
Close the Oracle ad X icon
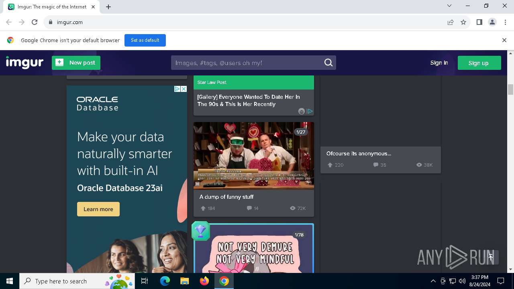point(184,89)
